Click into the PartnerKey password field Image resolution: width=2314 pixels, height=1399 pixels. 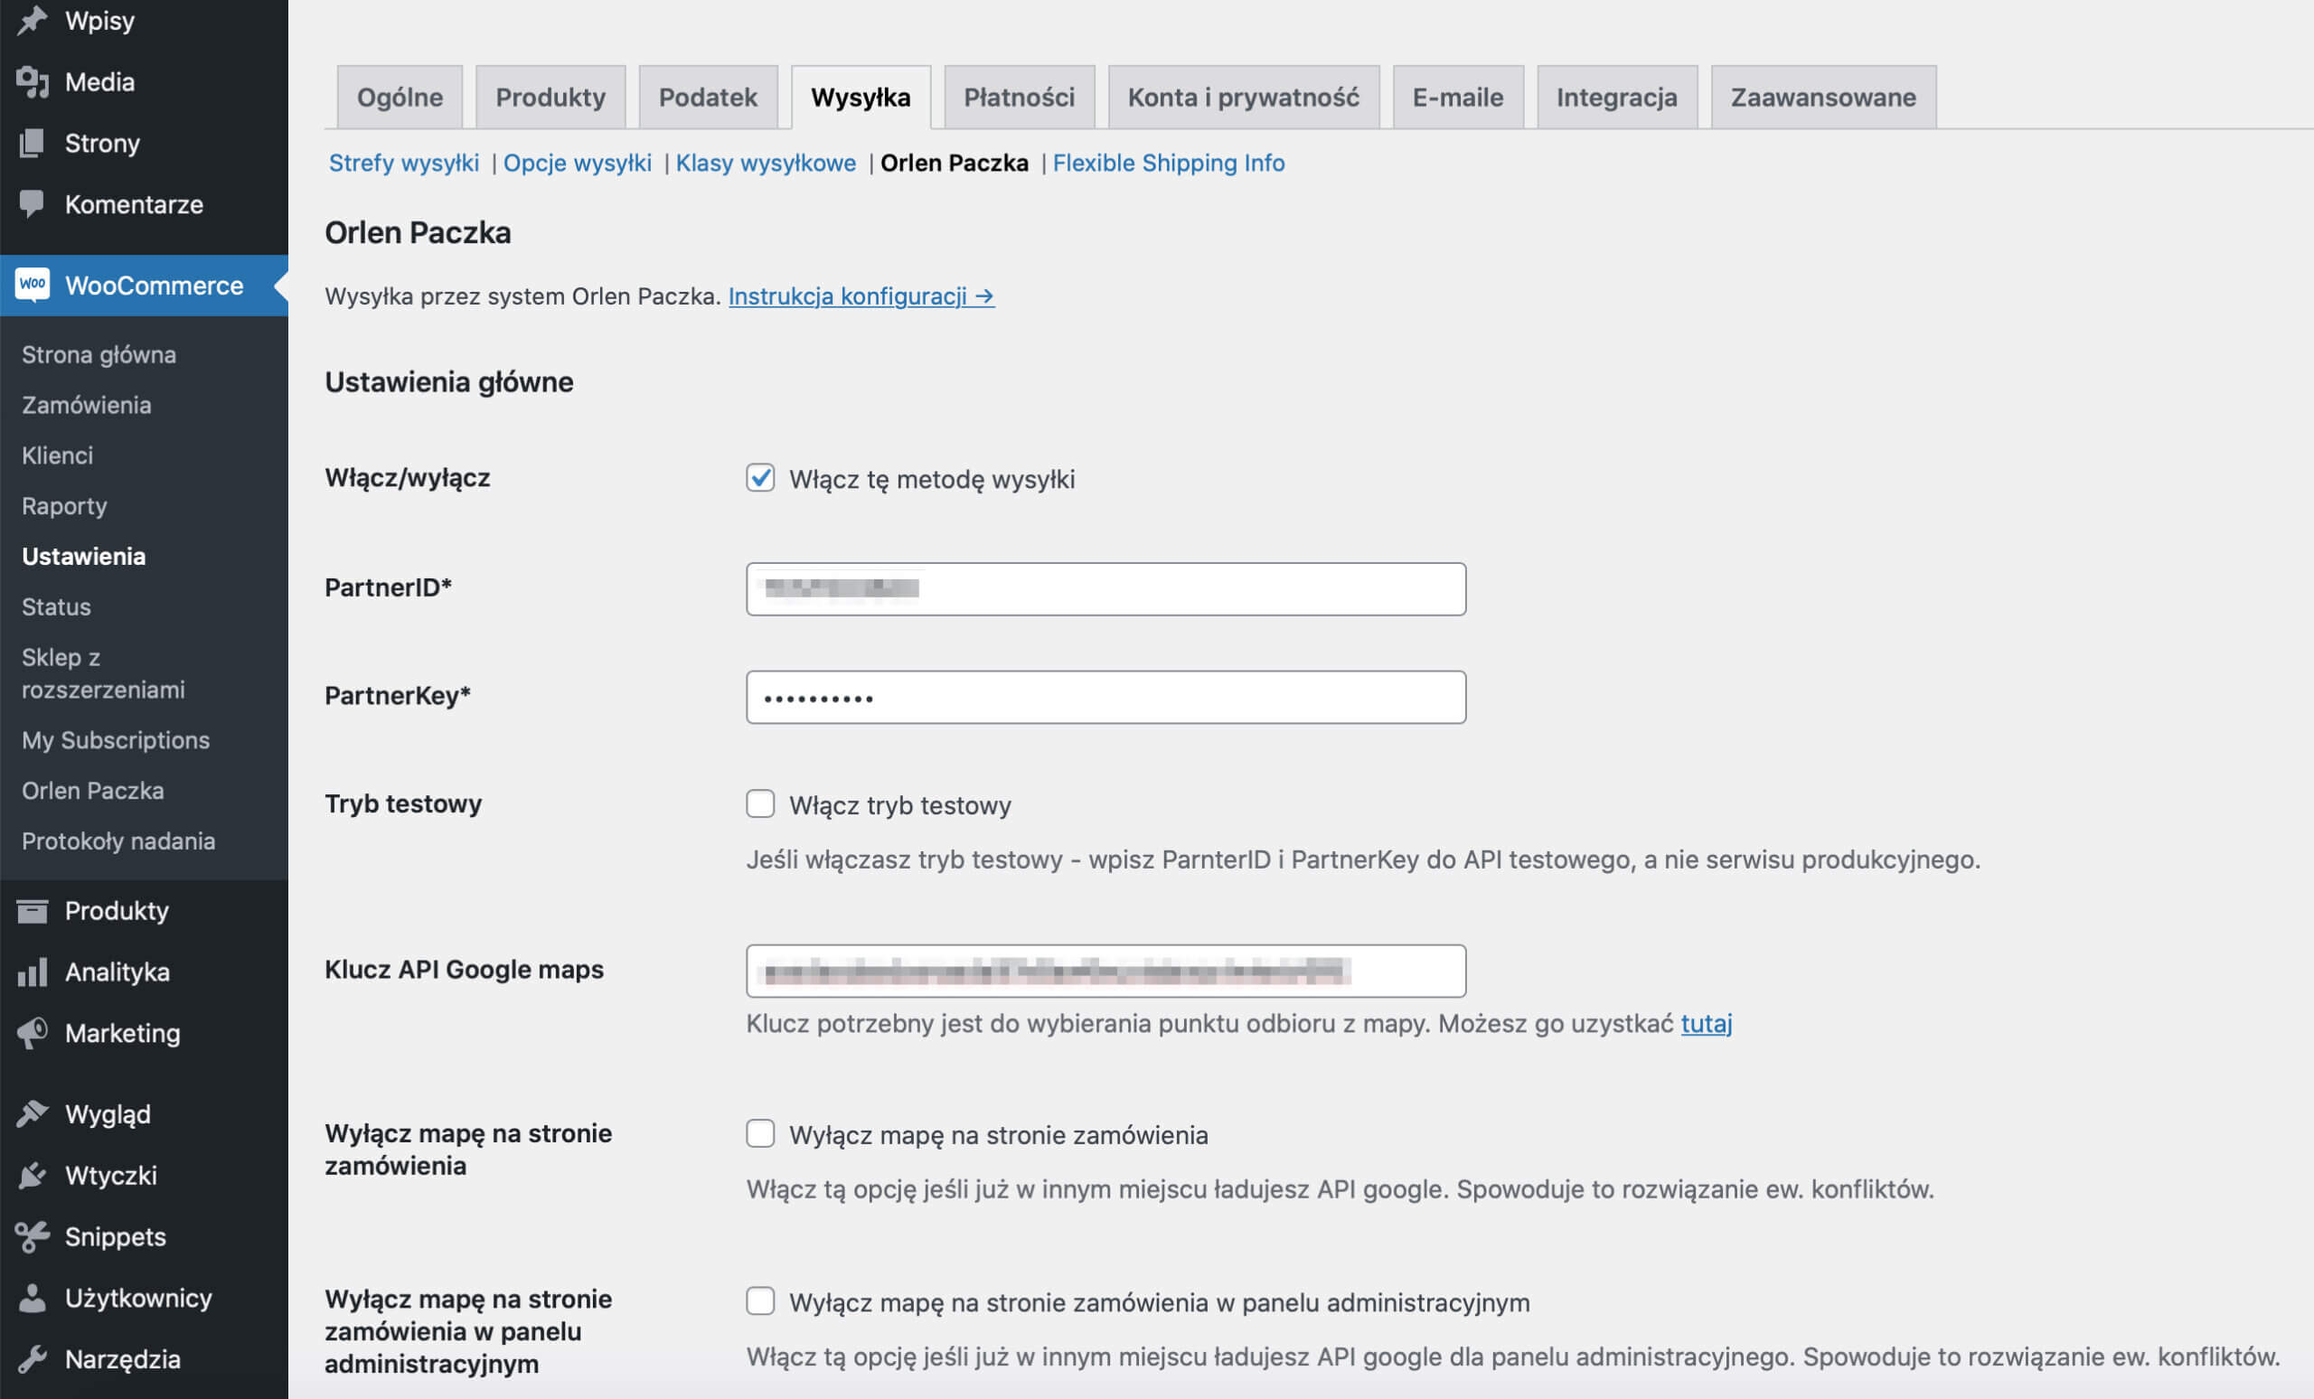[1105, 697]
